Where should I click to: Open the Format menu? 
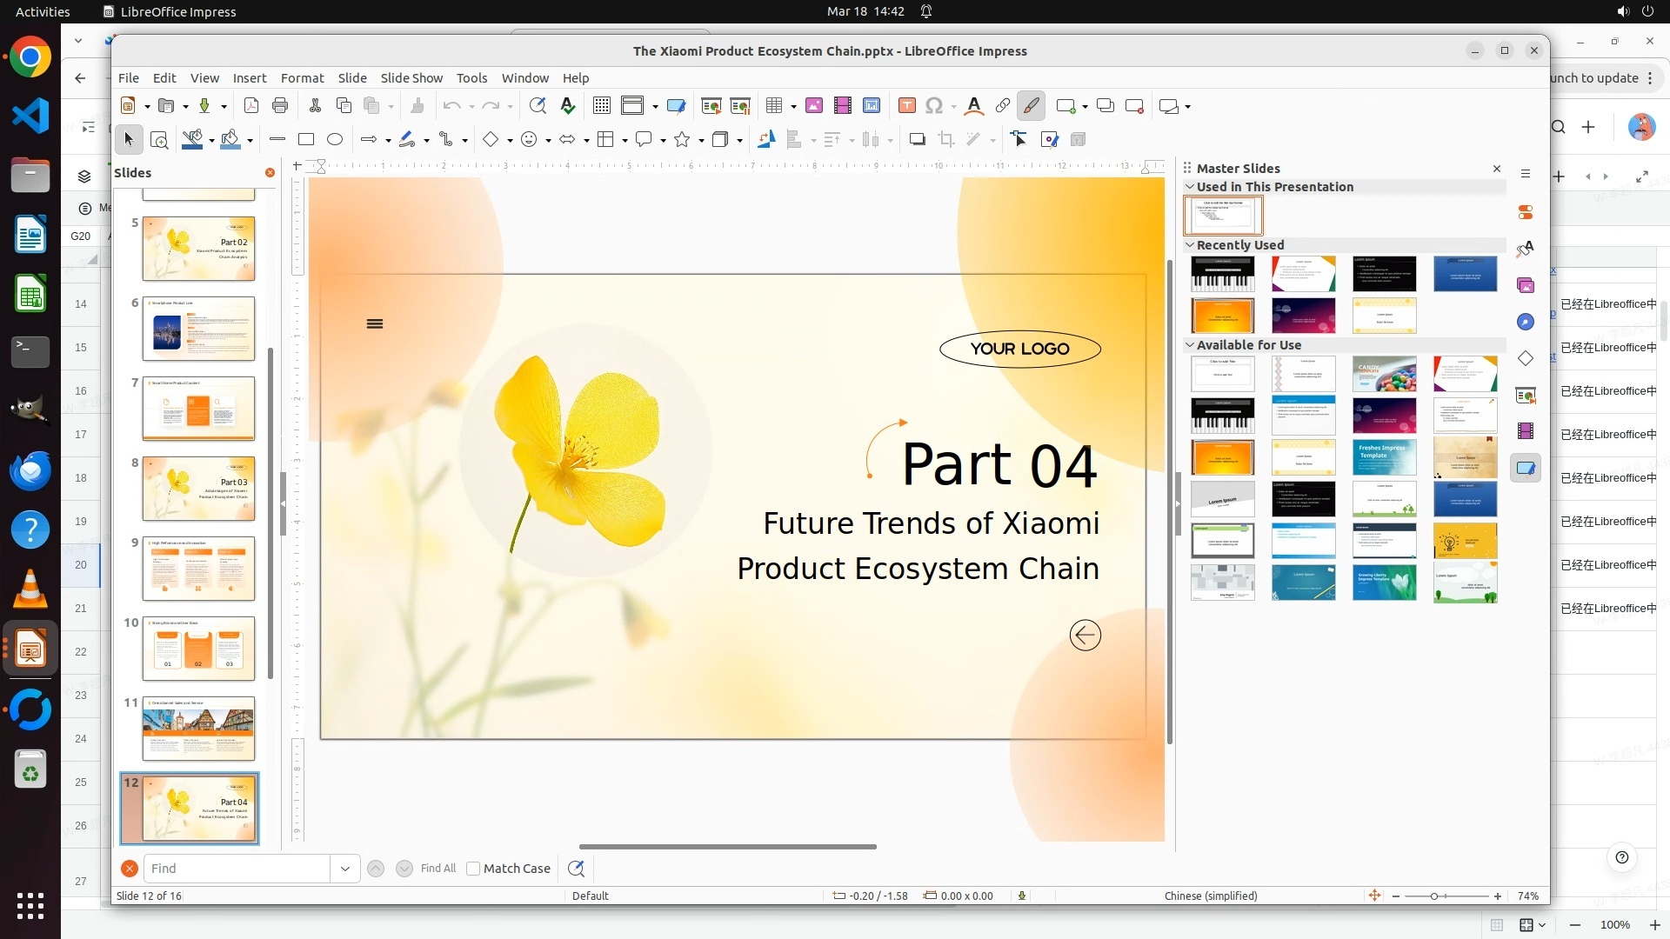point(302,78)
